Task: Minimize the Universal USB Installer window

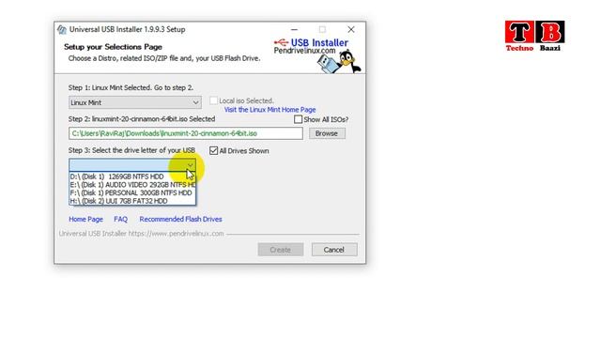Action: click(x=294, y=29)
